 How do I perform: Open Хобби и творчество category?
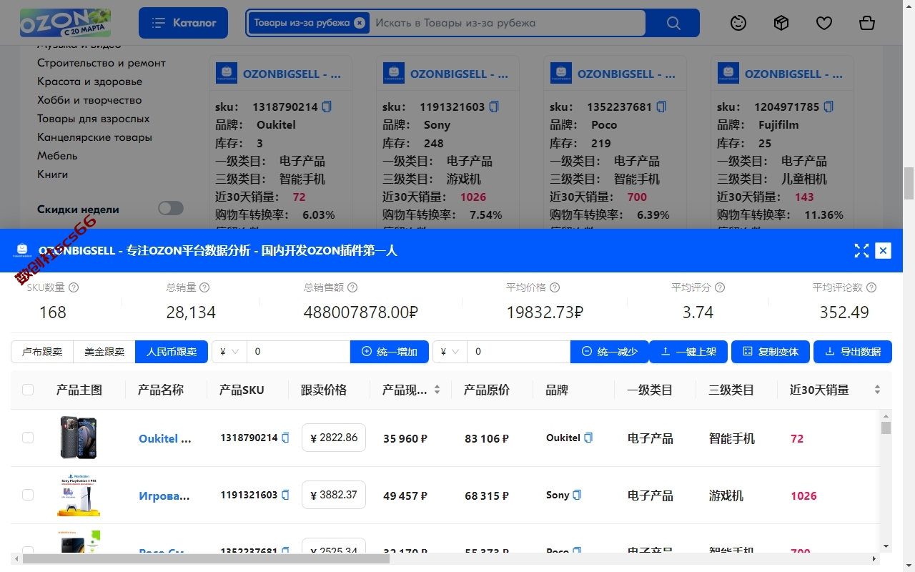(x=89, y=100)
